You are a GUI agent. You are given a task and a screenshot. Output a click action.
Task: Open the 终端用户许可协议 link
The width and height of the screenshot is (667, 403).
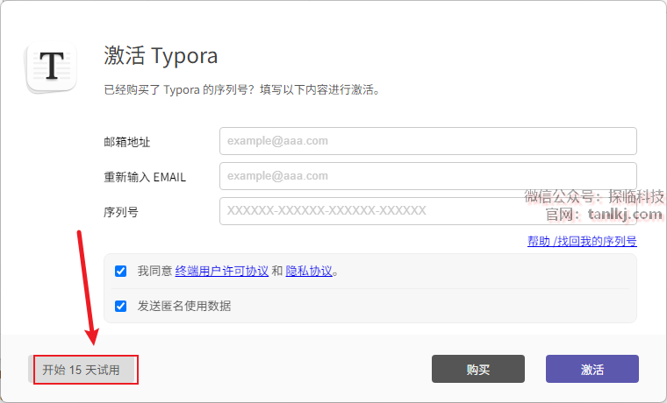[222, 271]
